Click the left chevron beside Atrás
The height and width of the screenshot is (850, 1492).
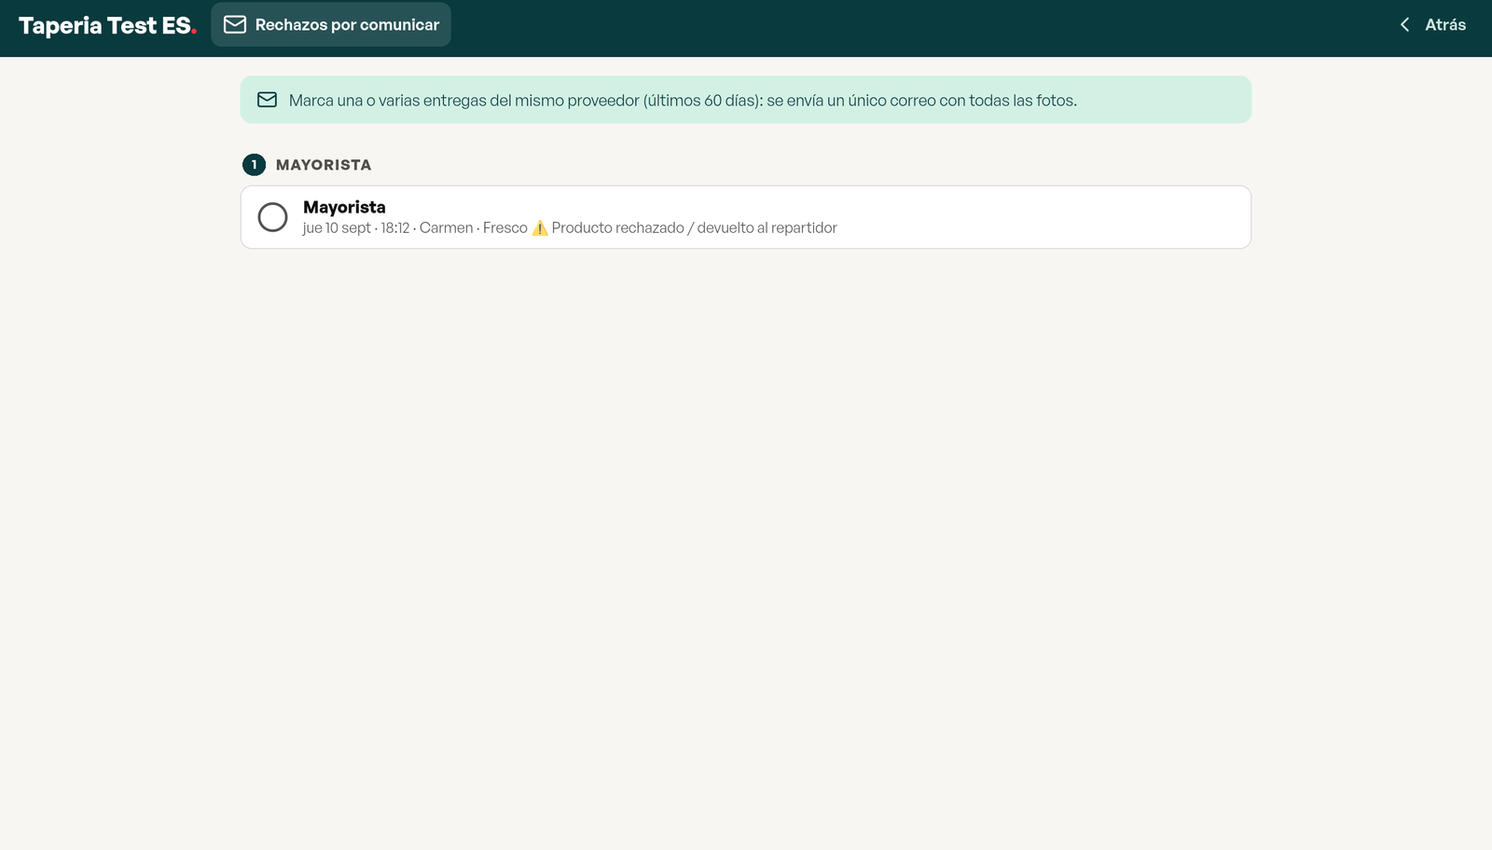[1404, 25]
